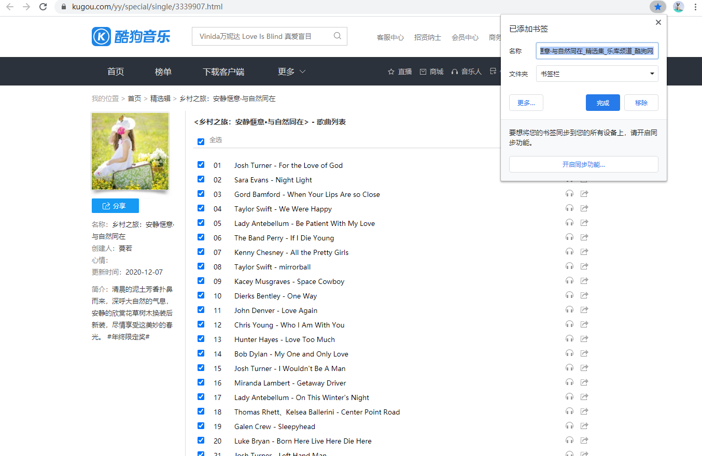Reload the page with the browser refresh icon
Screen dimensions: 702x456
[x=43, y=7]
